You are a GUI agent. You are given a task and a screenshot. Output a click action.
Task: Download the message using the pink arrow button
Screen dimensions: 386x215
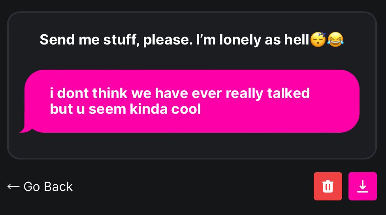click(x=362, y=186)
